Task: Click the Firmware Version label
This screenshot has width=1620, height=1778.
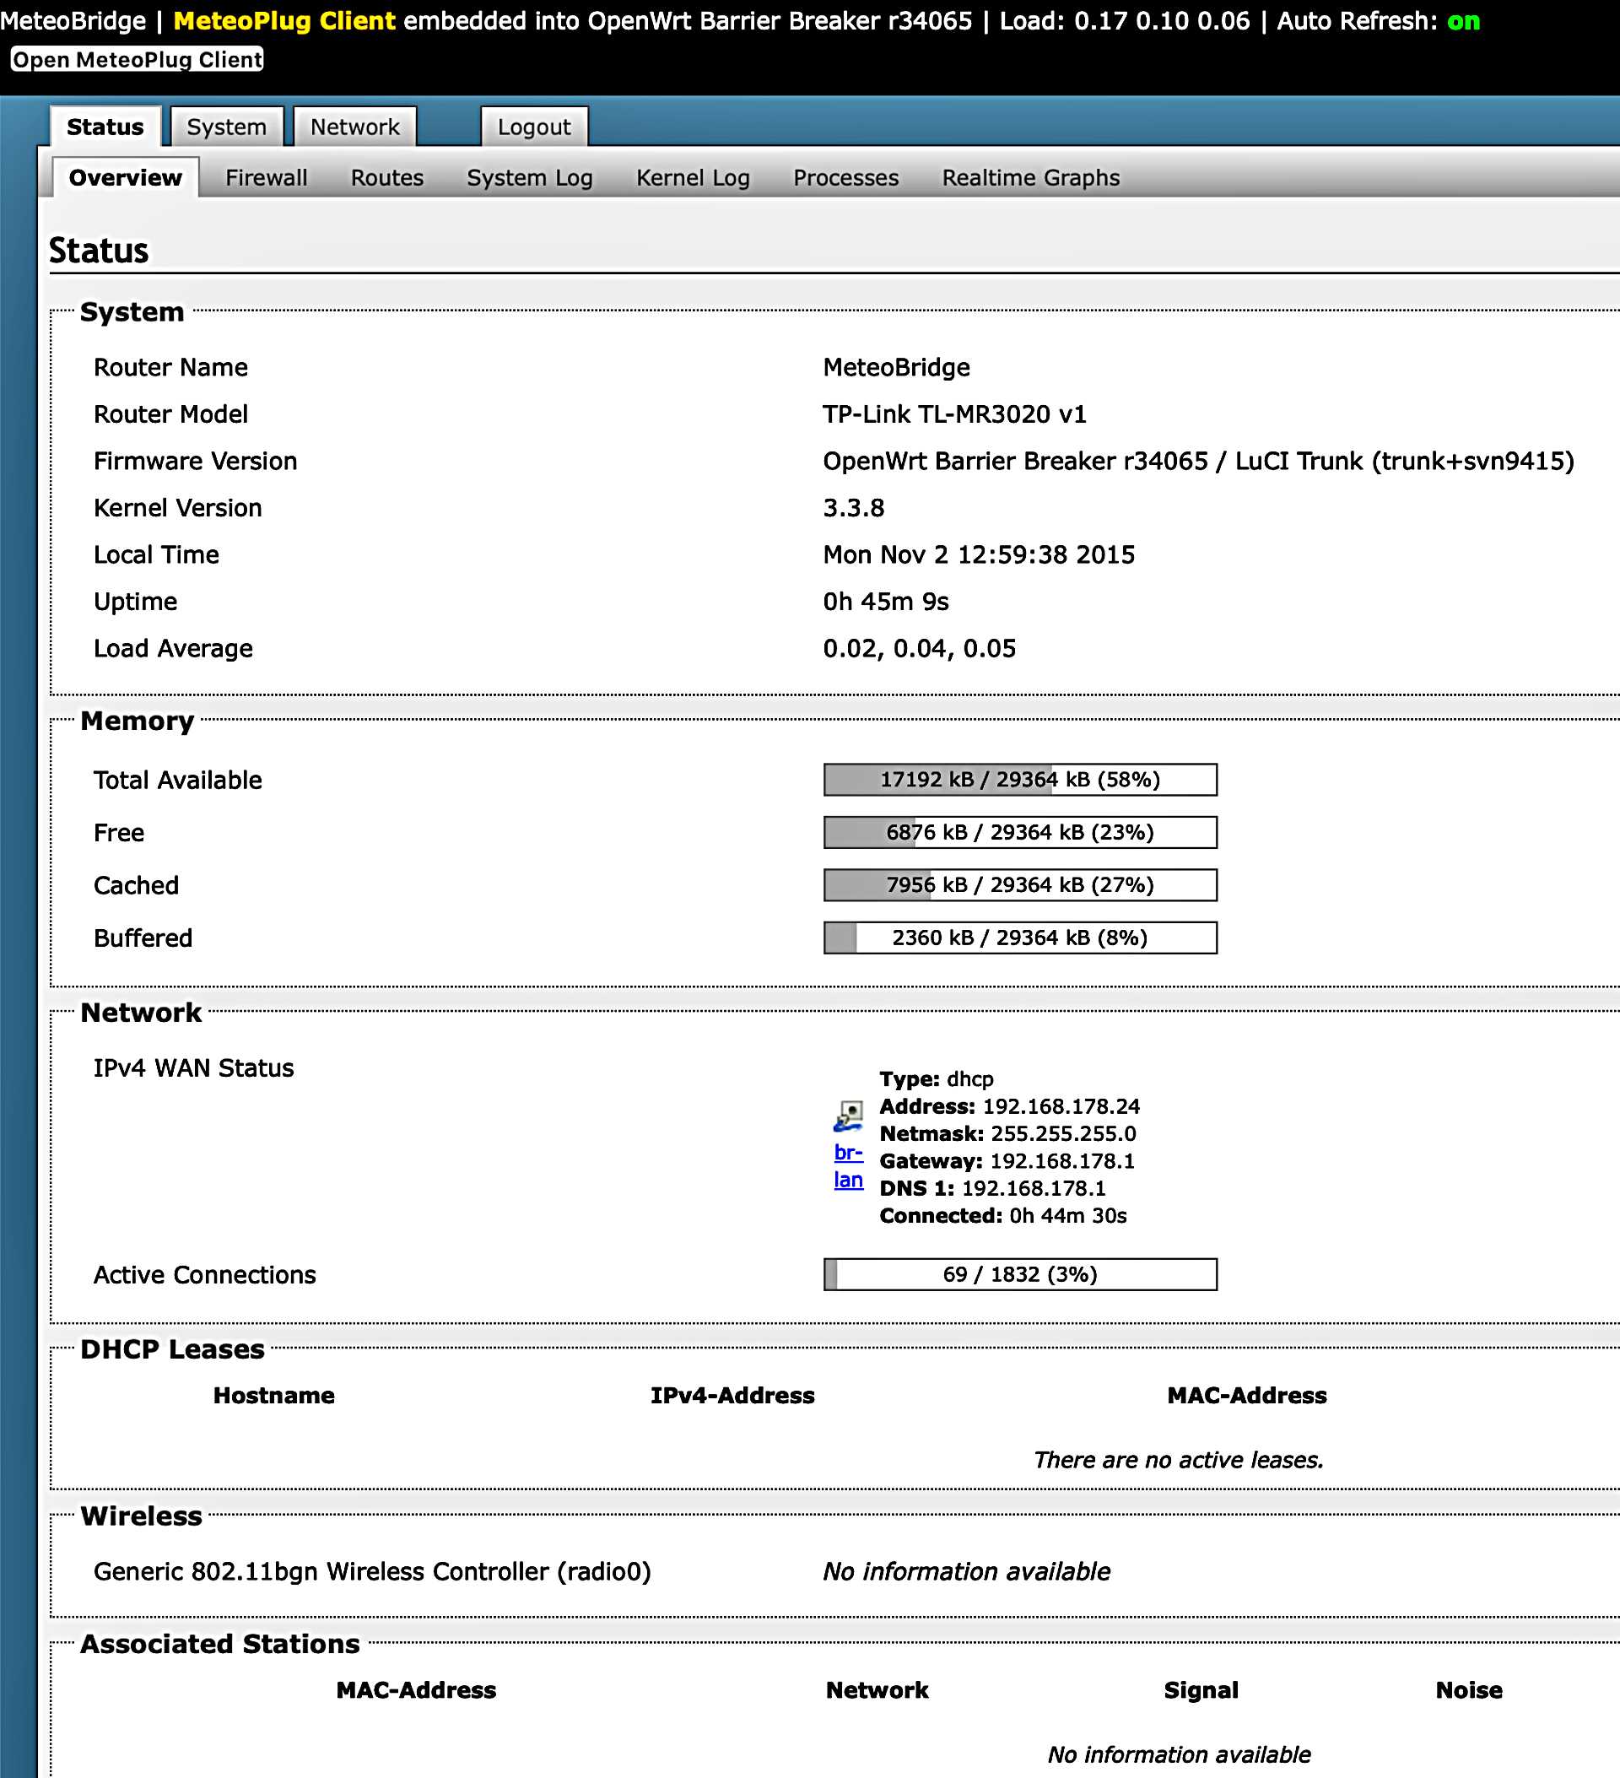Action: 195,462
